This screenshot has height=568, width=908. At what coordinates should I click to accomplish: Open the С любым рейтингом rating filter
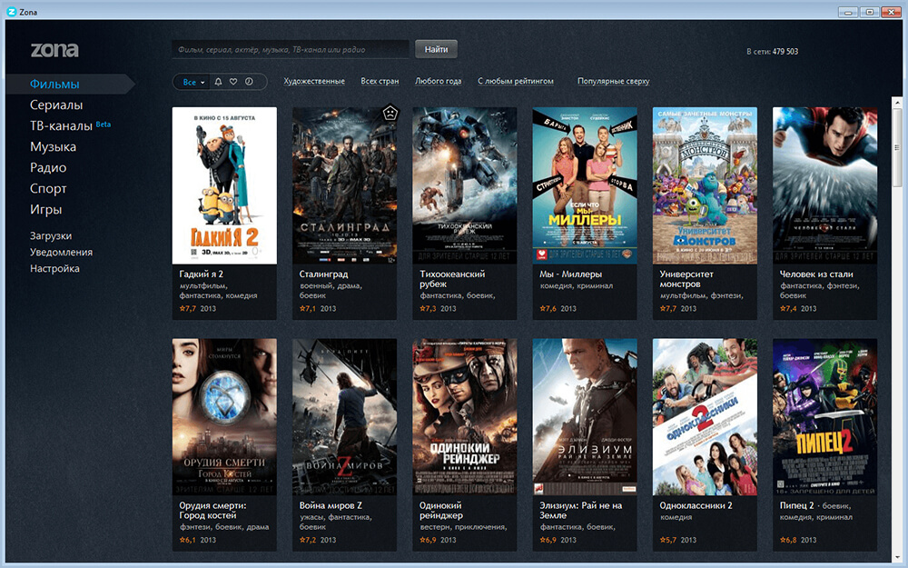click(x=515, y=82)
